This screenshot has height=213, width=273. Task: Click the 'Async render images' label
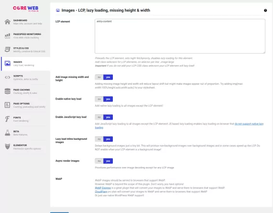(x=67, y=161)
